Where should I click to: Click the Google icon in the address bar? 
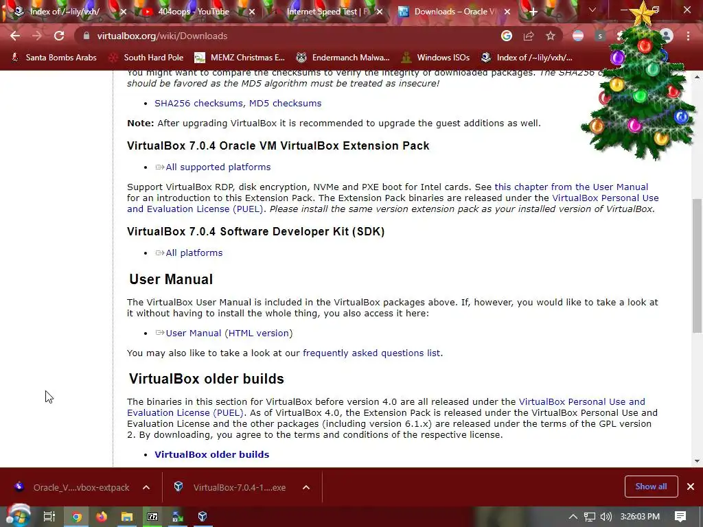[507, 36]
